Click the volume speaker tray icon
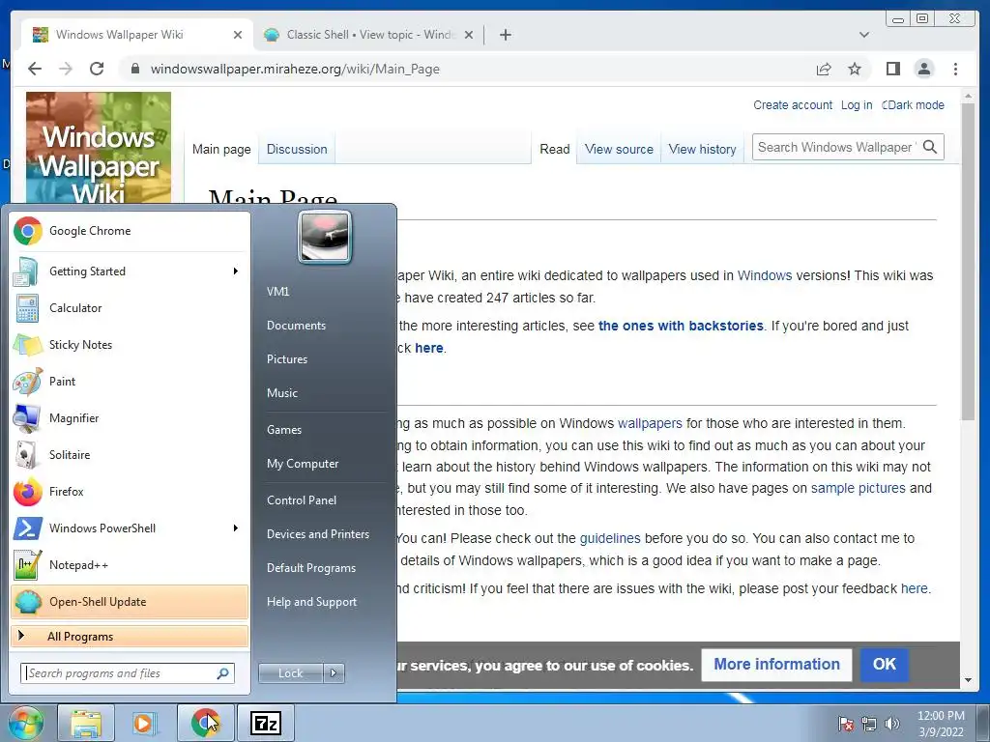This screenshot has height=742, width=990. pyautogui.click(x=892, y=724)
